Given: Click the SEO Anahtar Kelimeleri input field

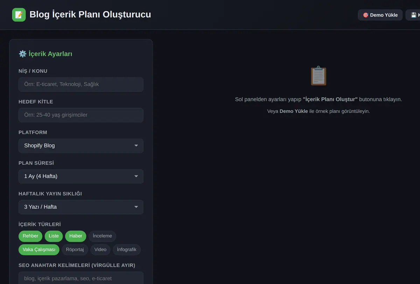Looking at the screenshot, I should tap(81, 278).
